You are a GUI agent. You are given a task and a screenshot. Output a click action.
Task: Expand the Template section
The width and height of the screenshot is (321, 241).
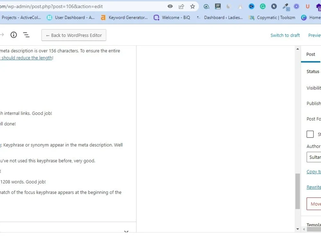tap(314, 225)
